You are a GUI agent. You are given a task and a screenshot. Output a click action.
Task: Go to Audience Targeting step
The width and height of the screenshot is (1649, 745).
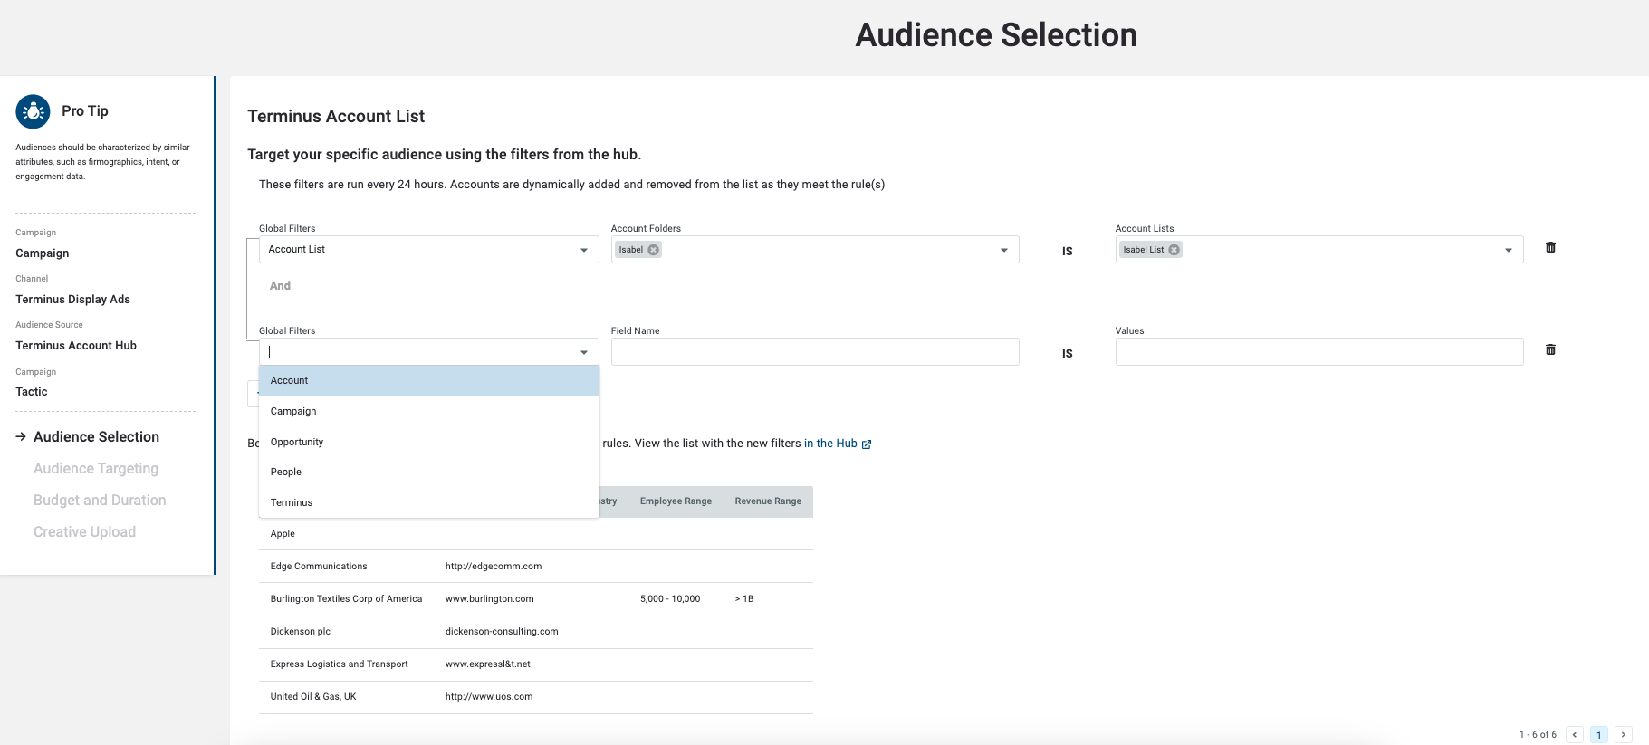pyautogui.click(x=96, y=468)
